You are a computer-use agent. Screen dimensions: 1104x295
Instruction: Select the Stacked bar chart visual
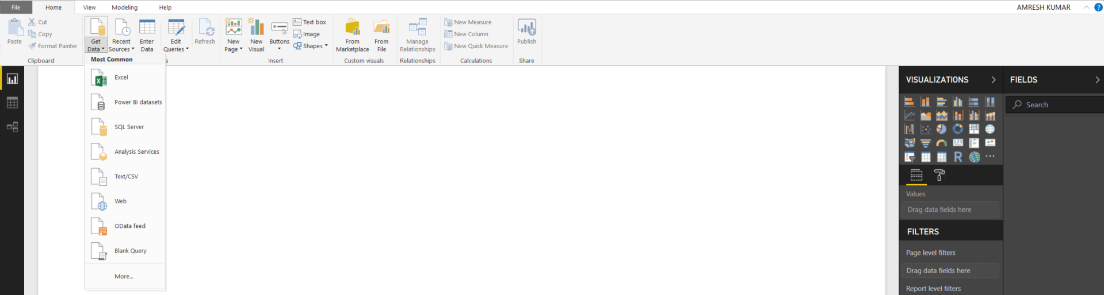coord(910,102)
